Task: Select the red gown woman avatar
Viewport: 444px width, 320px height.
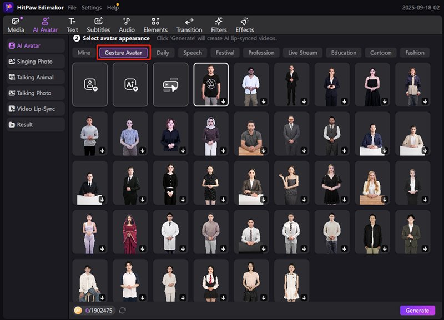Action: (x=130, y=232)
